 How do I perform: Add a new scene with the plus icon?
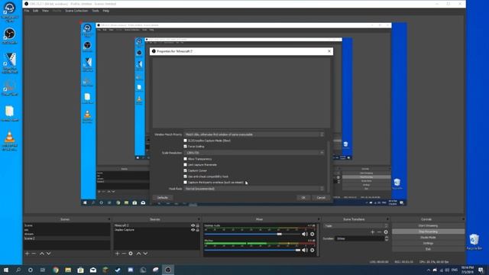click(x=28, y=254)
